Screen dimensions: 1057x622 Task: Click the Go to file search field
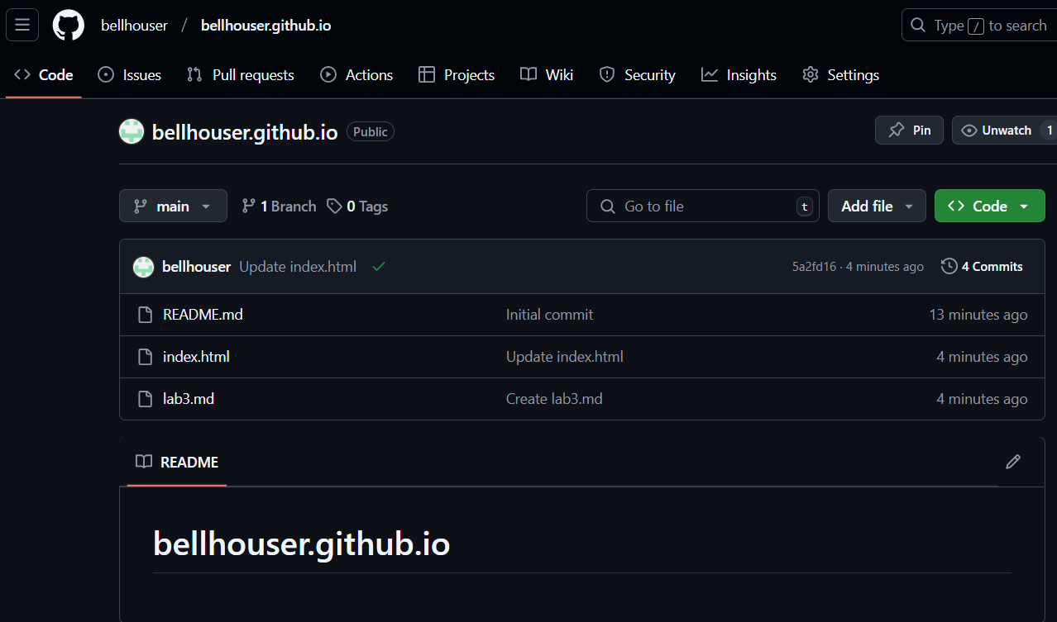point(699,207)
